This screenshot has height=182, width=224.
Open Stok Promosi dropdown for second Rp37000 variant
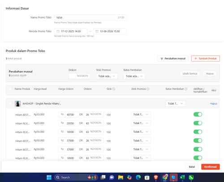tap(141, 149)
